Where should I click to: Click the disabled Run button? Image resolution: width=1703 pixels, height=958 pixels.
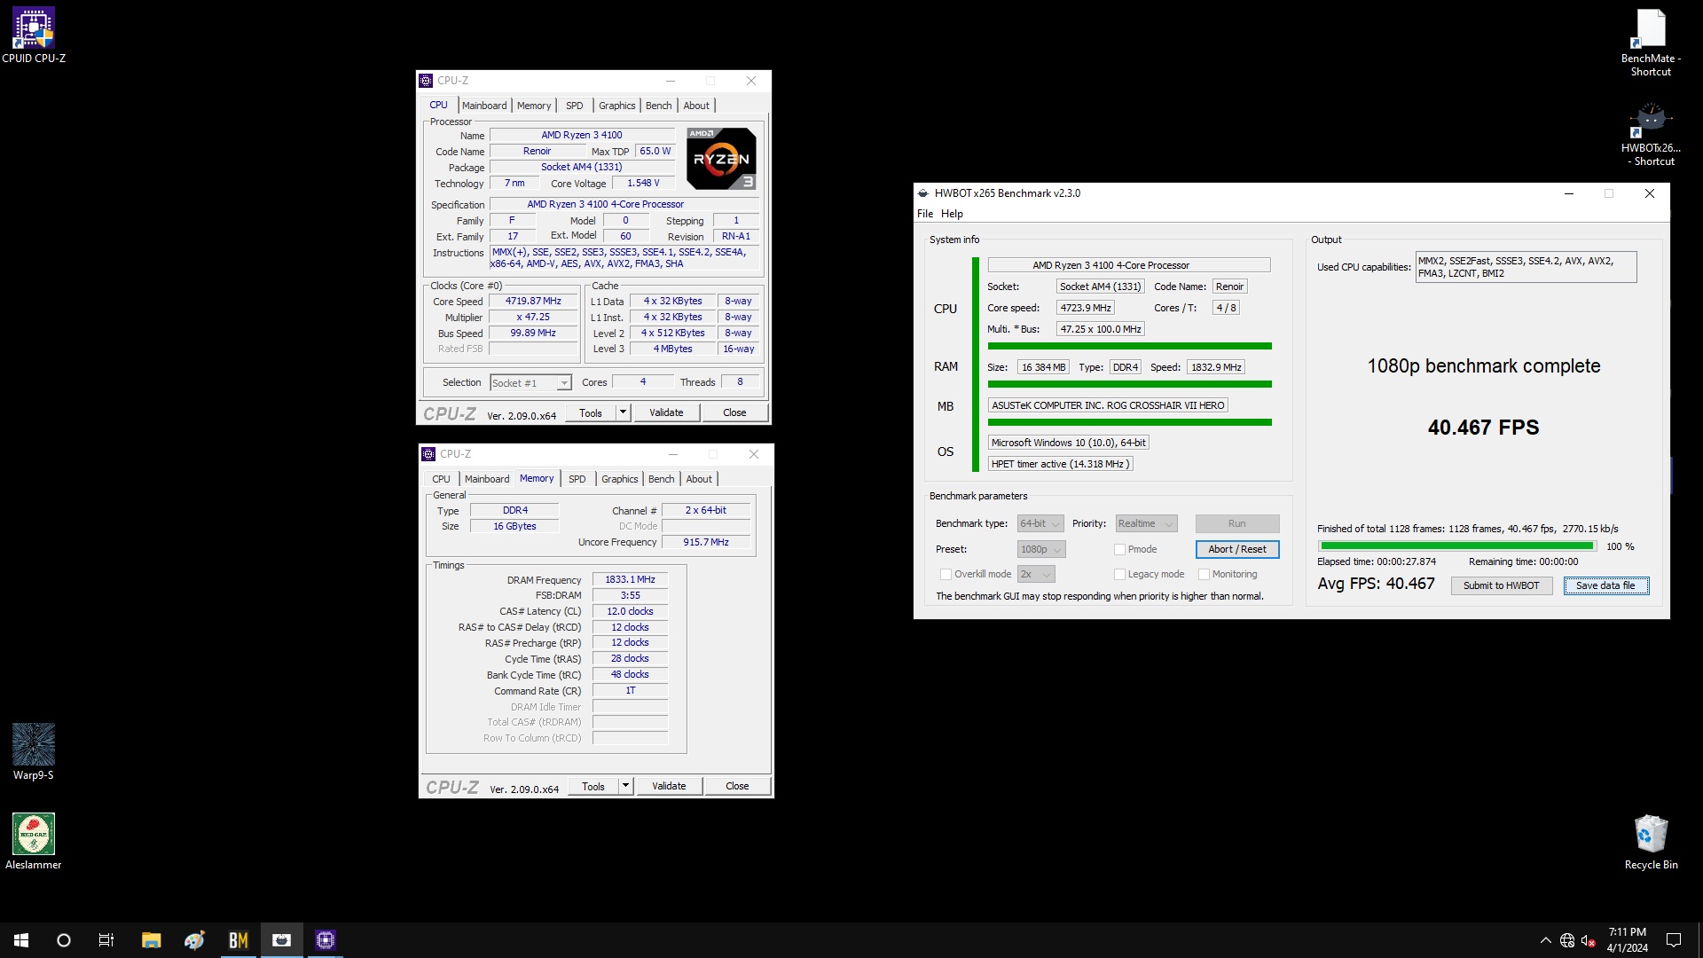click(1236, 524)
